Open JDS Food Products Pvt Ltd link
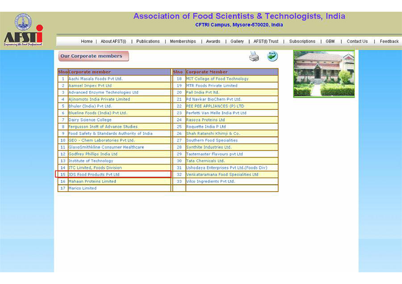The width and height of the screenshot is (402, 284). tap(94, 174)
